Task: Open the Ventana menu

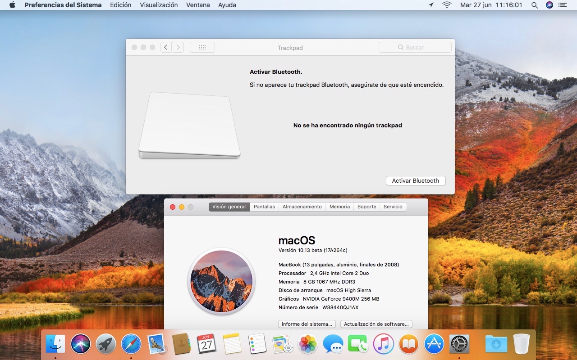Action: tap(198, 5)
